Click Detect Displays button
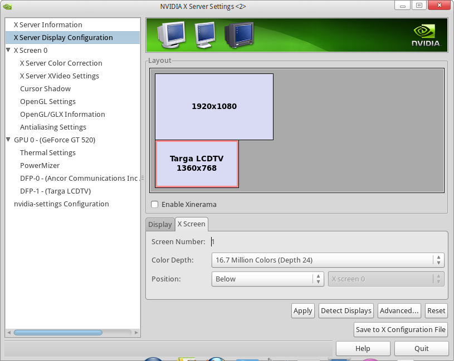The height and width of the screenshot is (361, 454). (x=346, y=311)
